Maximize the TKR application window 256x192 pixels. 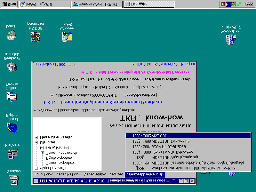[186, 181]
